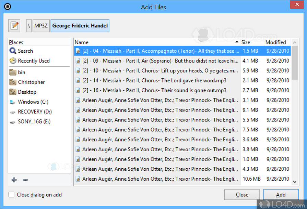Image resolution: width=307 pixels, height=209 pixels.
Task: Click the root backslash path button
Action: (29, 26)
